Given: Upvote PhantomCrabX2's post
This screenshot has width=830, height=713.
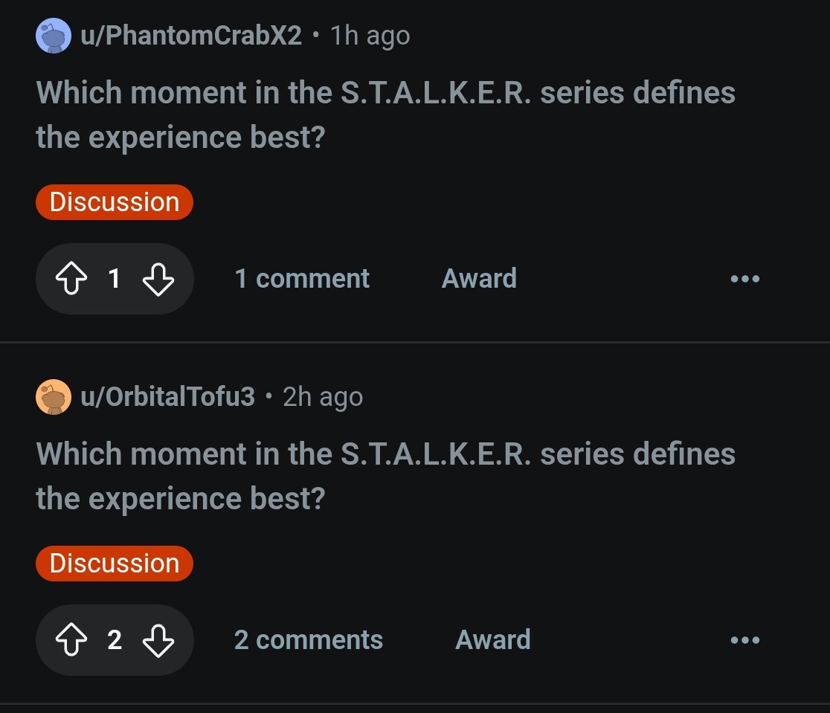Looking at the screenshot, I should [x=71, y=279].
